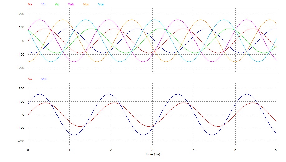Click the Time (ms) axis label
286x162 pixels.
[152, 154]
